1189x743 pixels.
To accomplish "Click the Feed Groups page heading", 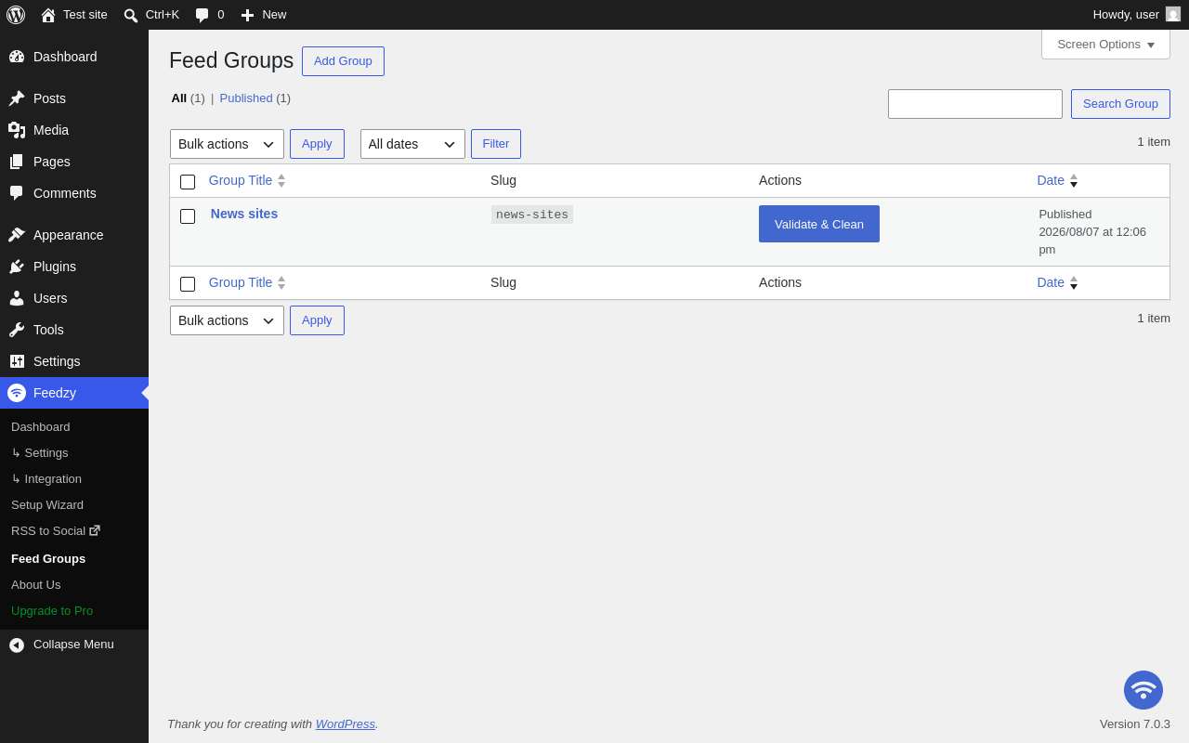I will click(x=231, y=60).
